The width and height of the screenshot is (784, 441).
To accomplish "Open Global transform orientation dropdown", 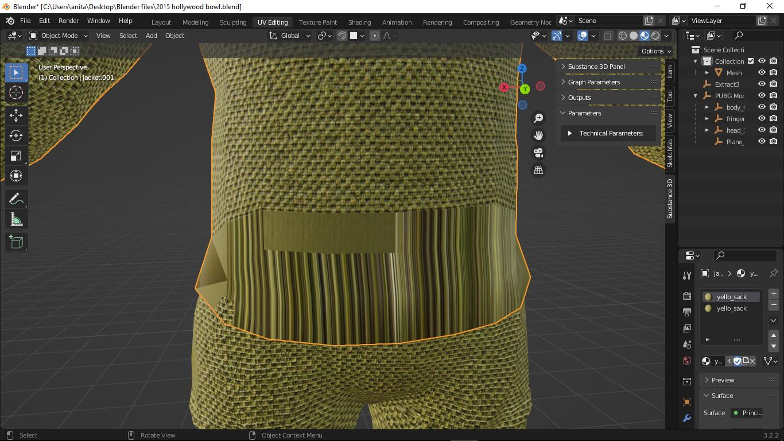I will [x=290, y=36].
